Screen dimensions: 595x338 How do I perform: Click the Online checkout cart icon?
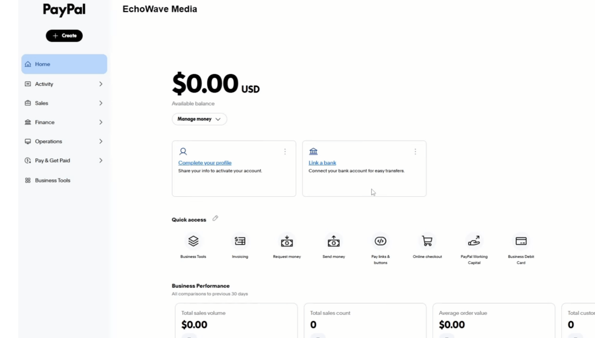[427, 241]
